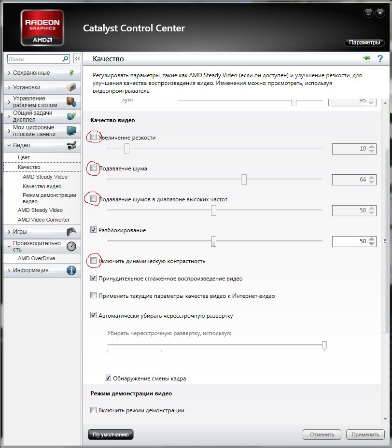Click the Сохраненные pin icon

click(71, 73)
